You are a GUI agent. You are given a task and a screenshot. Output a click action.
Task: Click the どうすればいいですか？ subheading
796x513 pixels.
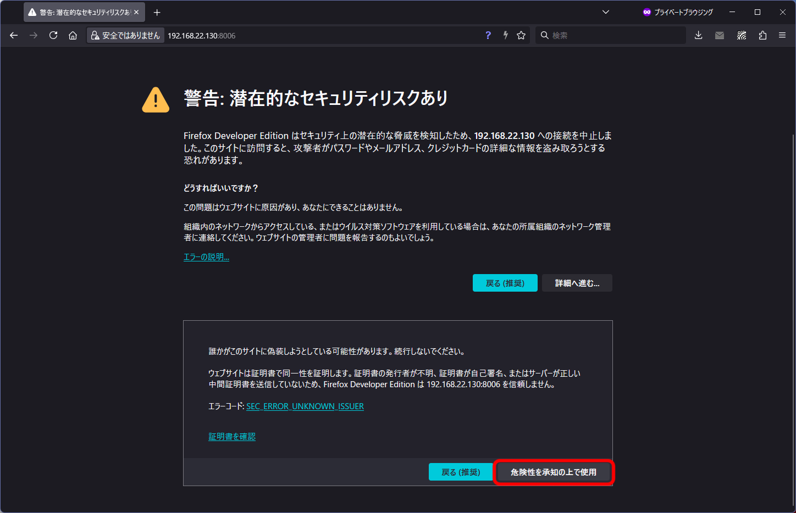pyautogui.click(x=221, y=188)
